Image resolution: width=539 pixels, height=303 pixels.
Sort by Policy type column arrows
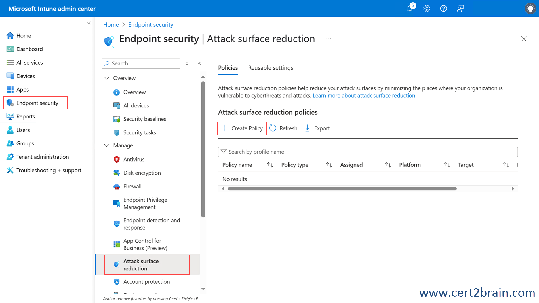329,165
